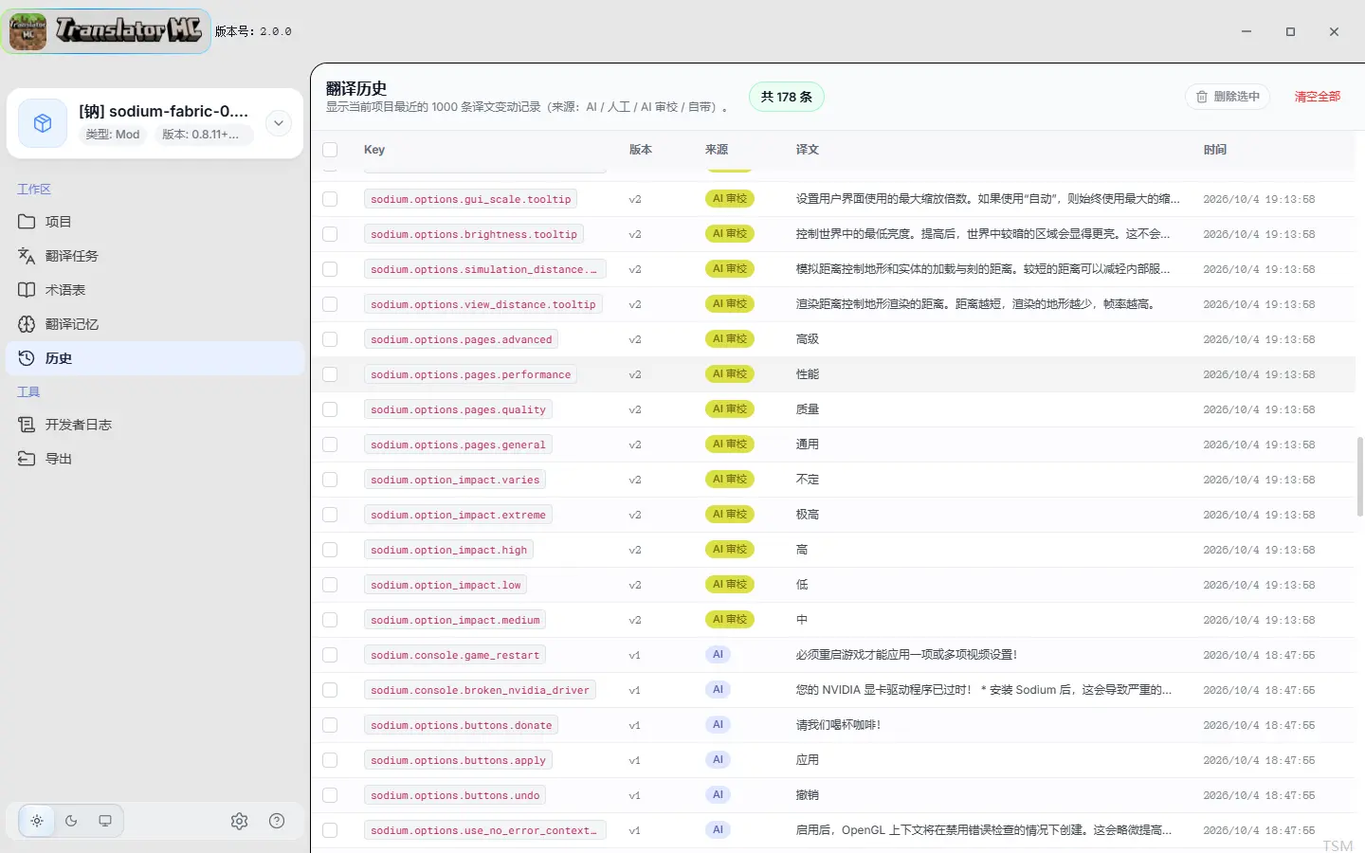
Task: Click the sodium.options.pages.quality key
Action: tap(458, 409)
